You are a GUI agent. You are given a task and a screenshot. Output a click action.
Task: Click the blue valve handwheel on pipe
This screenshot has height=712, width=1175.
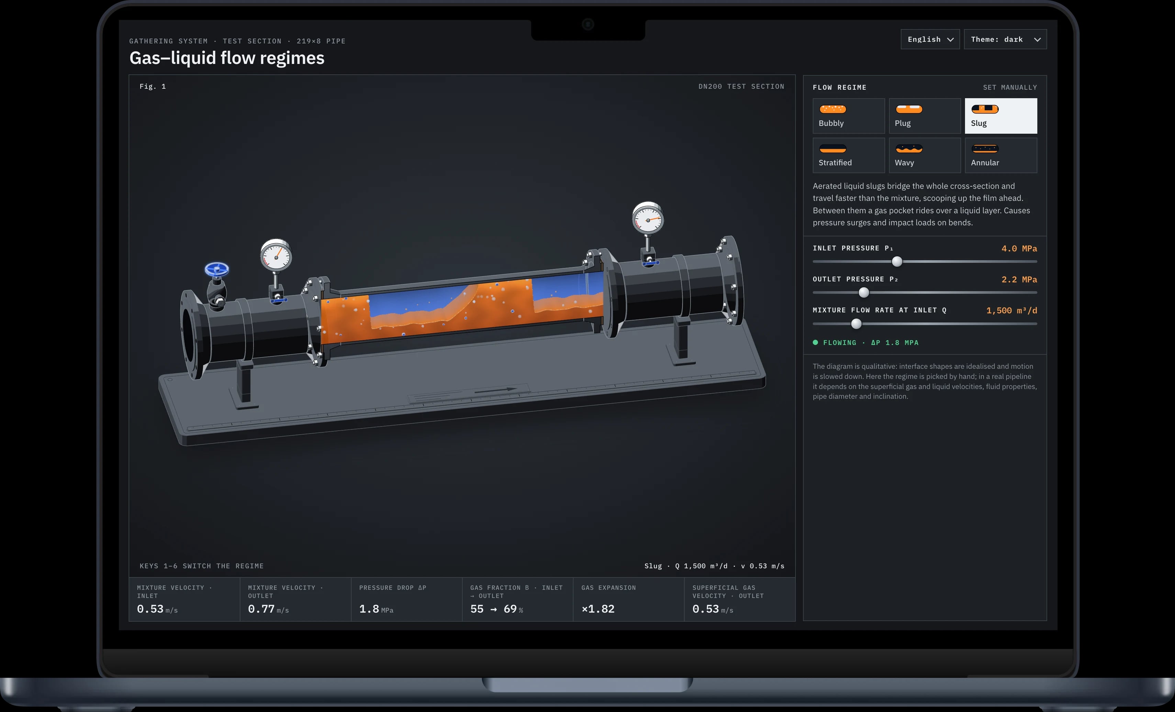(216, 269)
